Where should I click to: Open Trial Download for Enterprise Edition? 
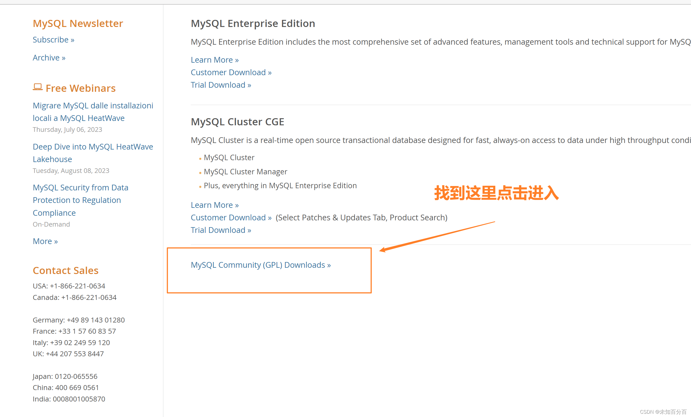coord(221,84)
